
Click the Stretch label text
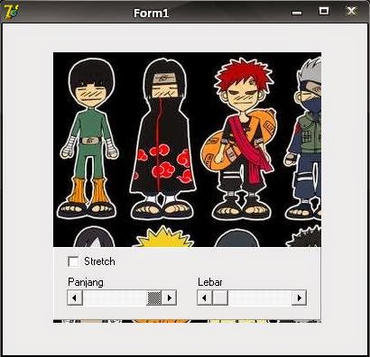pos(99,261)
